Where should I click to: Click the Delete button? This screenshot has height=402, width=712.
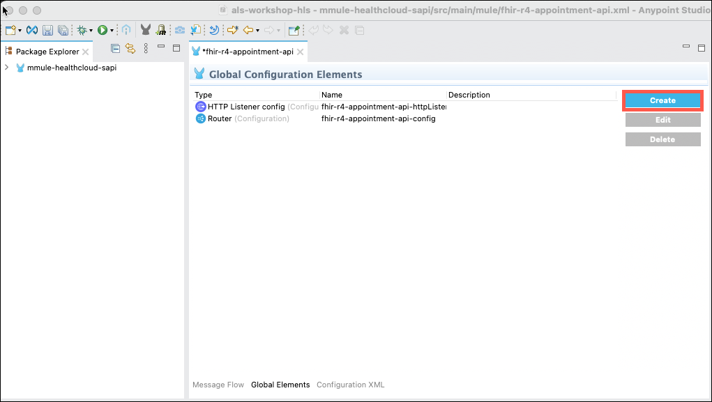tap(662, 139)
